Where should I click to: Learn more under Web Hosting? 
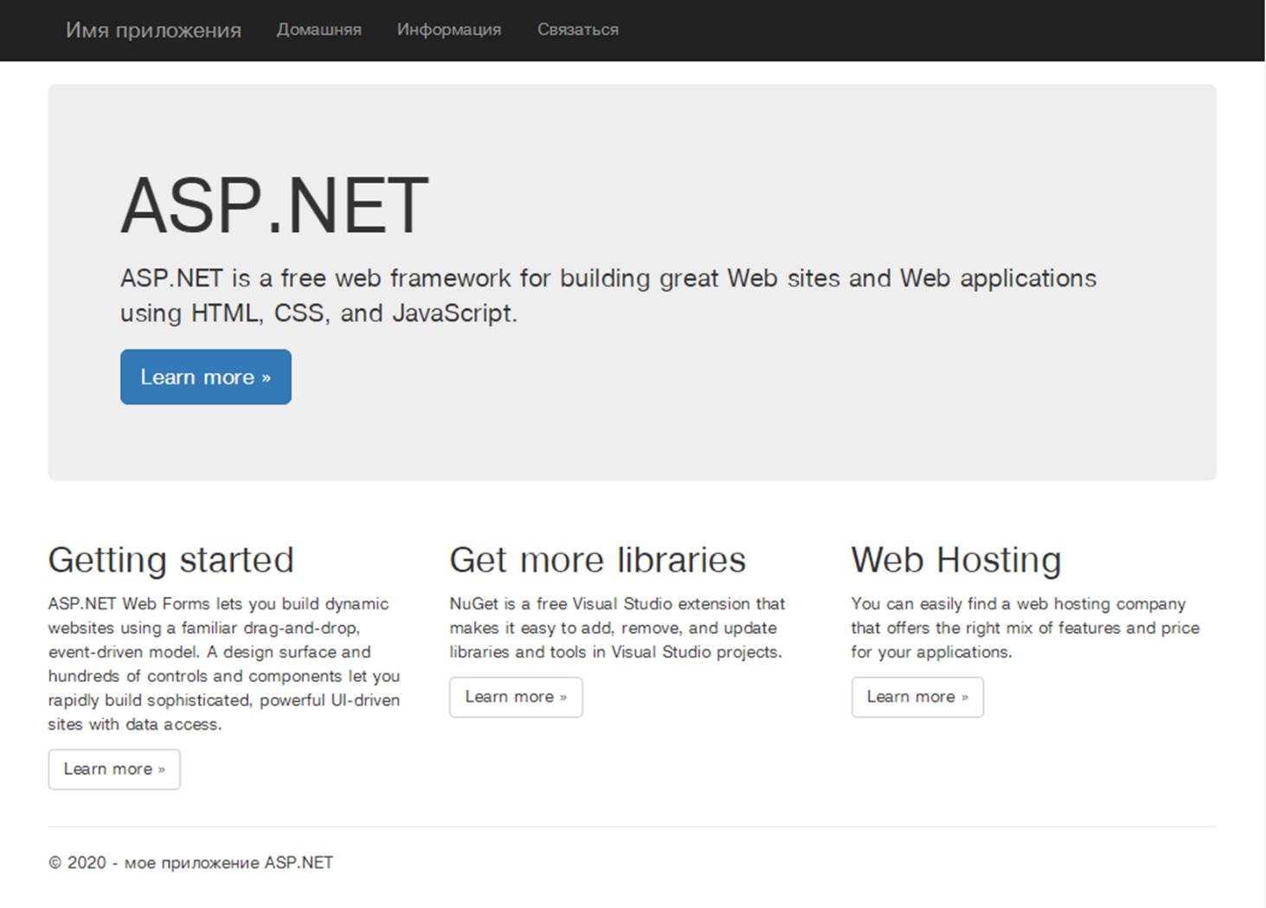click(x=917, y=697)
